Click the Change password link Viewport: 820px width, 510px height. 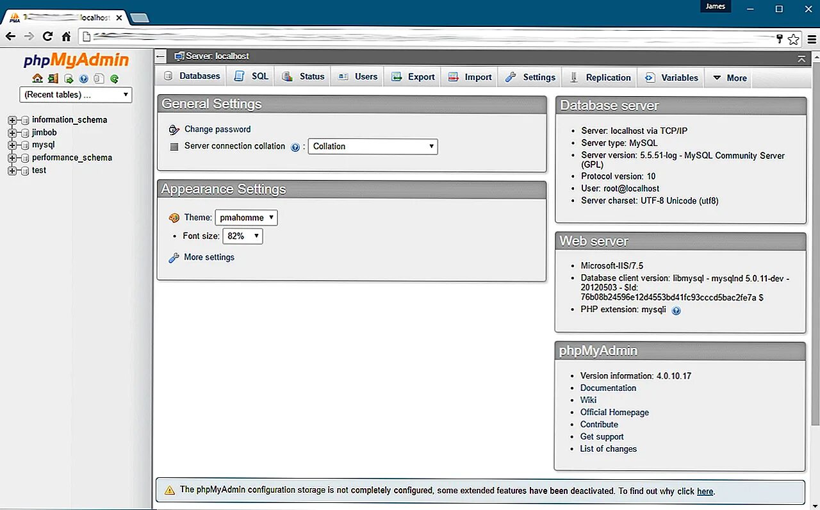[217, 129]
